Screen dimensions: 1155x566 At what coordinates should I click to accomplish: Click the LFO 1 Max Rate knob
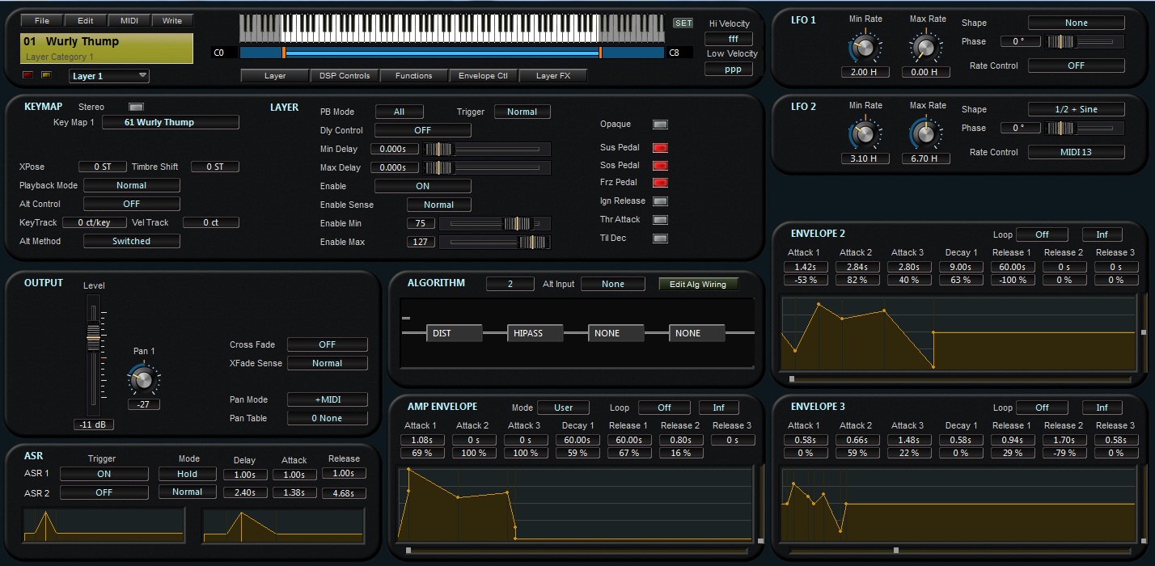[x=926, y=48]
